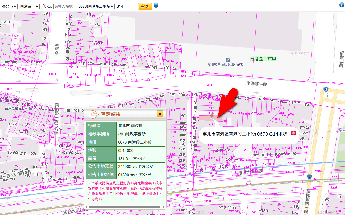Expand the (0670)南港段二小段 section dropdown
The image size is (345, 215).
tap(95, 6)
